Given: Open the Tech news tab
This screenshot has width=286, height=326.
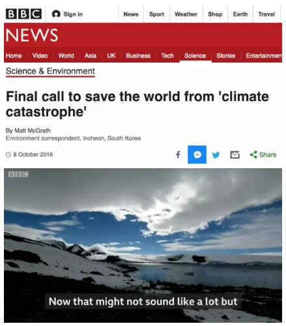Looking at the screenshot, I should pyautogui.click(x=167, y=55).
